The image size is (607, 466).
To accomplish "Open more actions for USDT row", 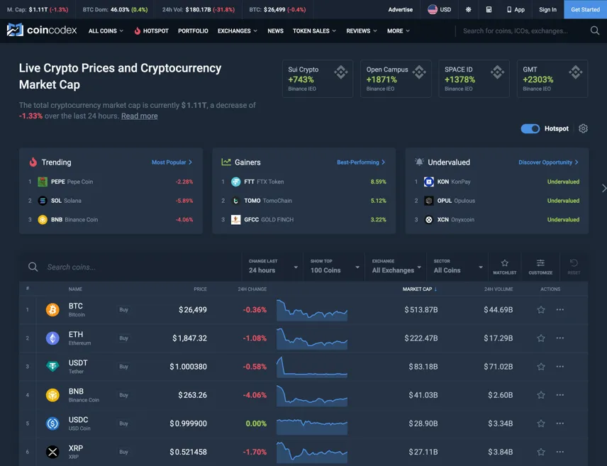I will pos(559,367).
